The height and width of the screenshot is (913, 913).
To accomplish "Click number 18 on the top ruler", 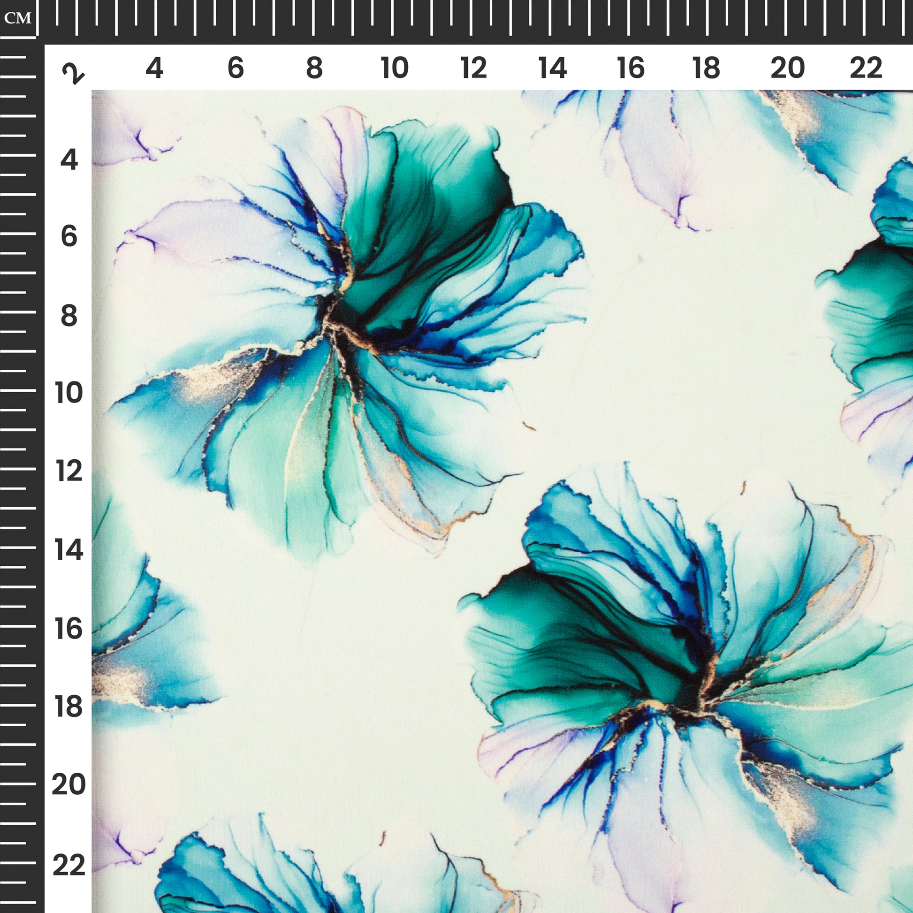I will click(x=706, y=68).
